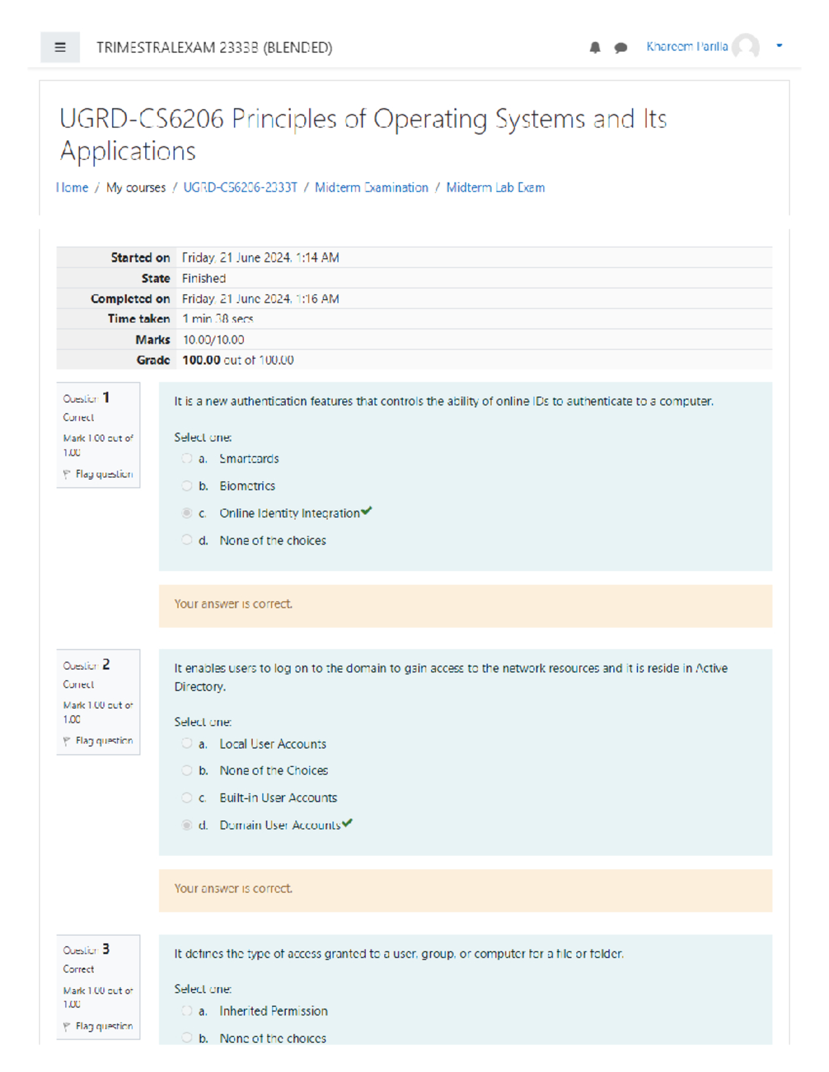
Task: Open the UGRD-CS6206-2333T course breadcrumb
Action: tap(240, 188)
